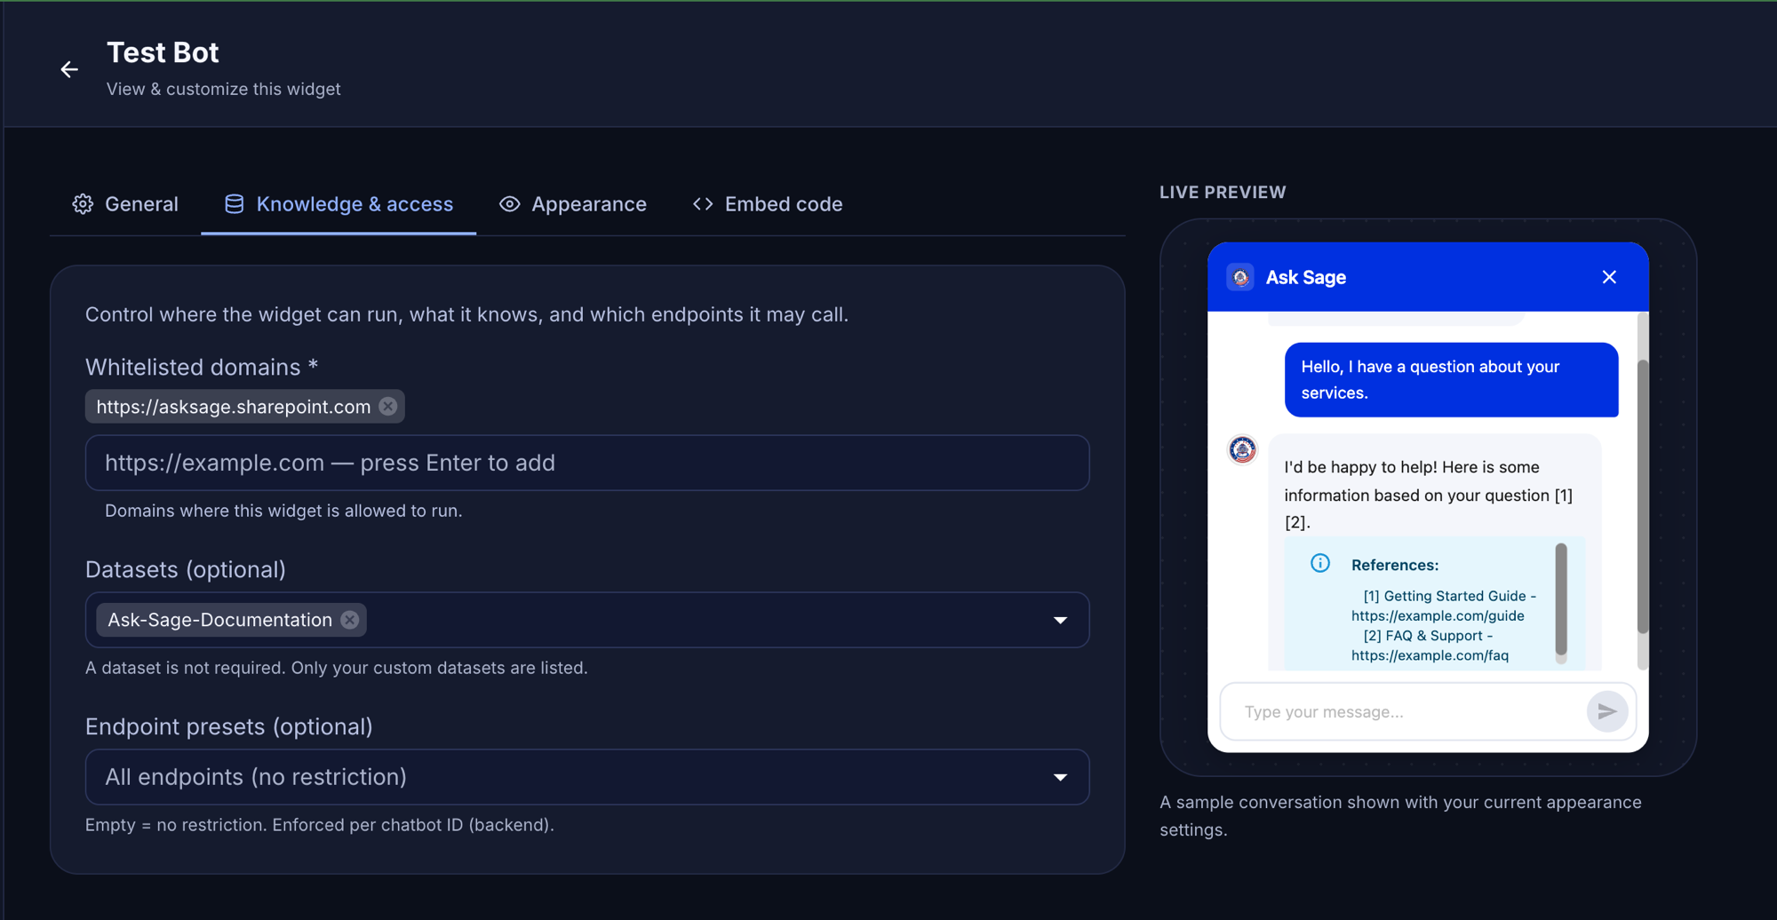Switch to the Appearance tab

point(573,204)
